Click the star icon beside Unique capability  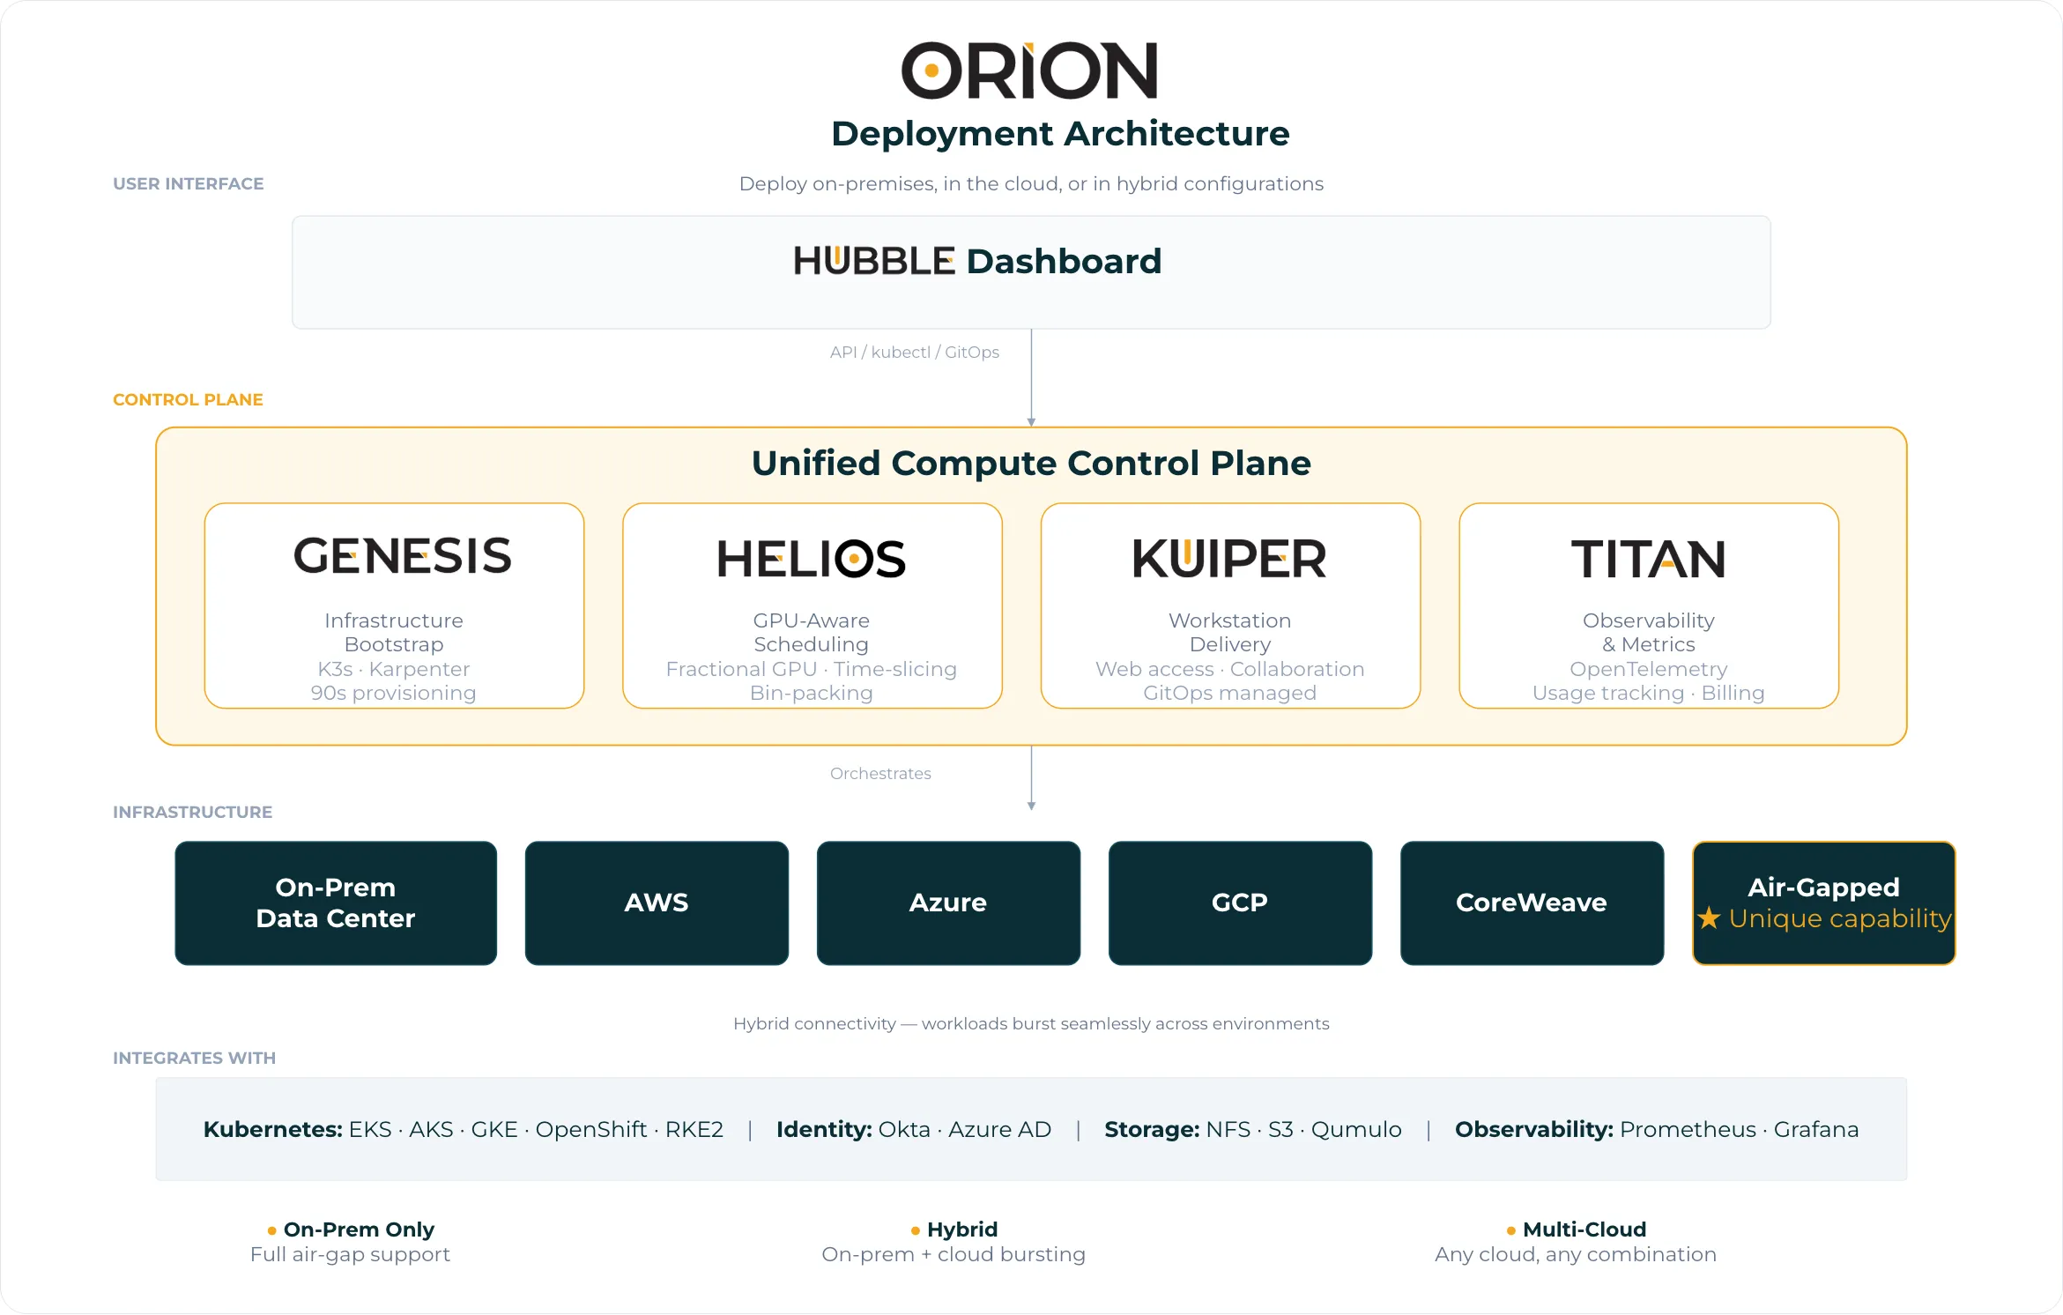pos(1709,918)
